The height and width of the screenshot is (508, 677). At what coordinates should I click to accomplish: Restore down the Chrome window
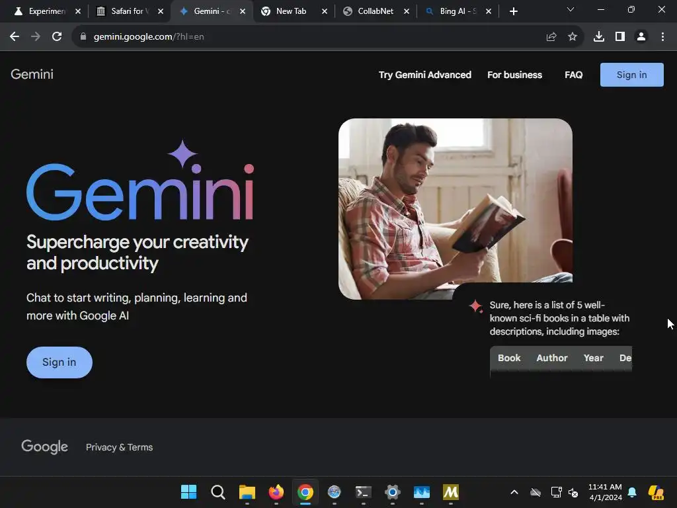click(x=631, y=9)
